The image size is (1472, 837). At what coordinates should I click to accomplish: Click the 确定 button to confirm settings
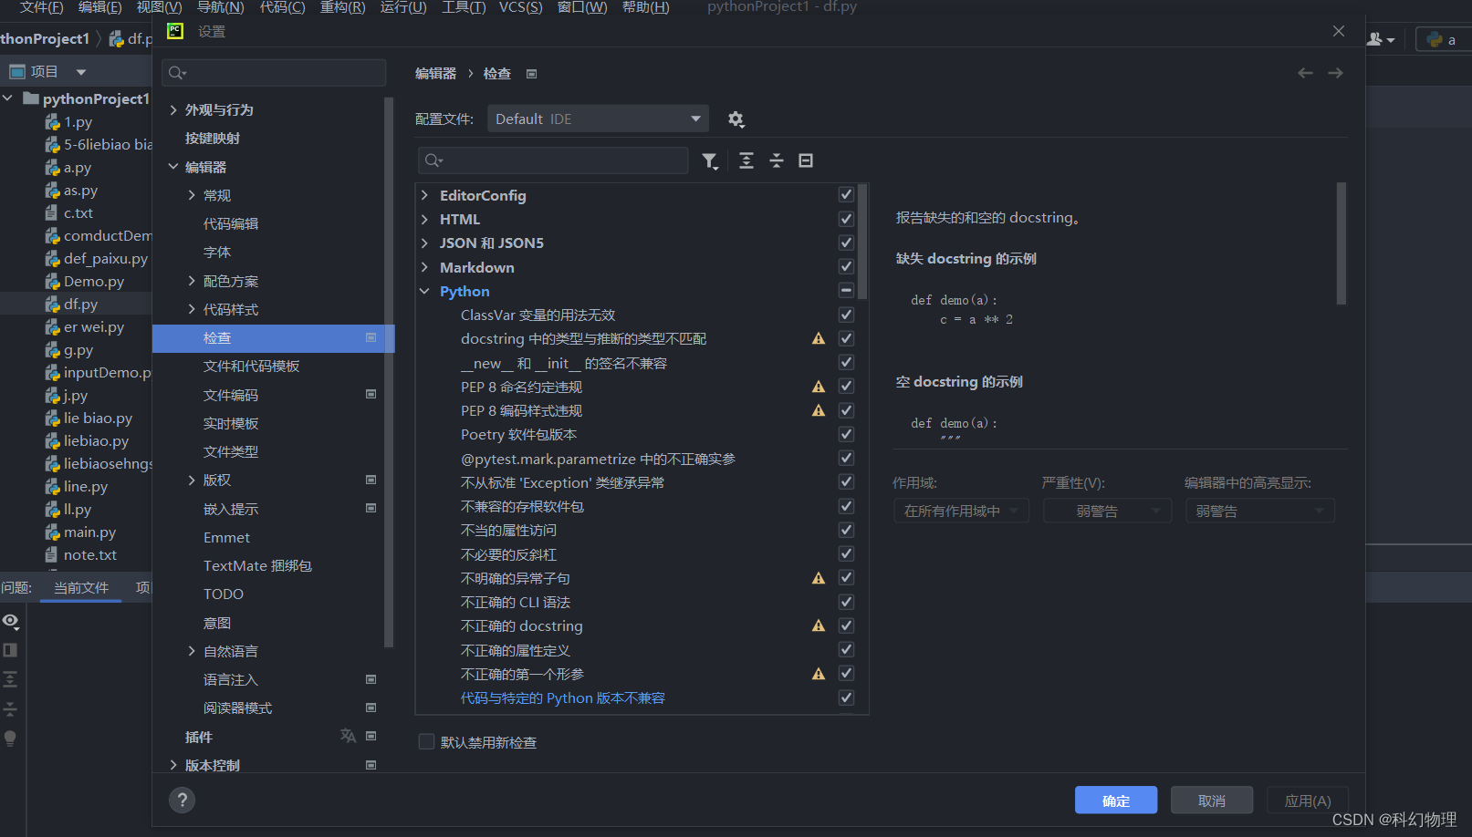[x=1115, y=800]
